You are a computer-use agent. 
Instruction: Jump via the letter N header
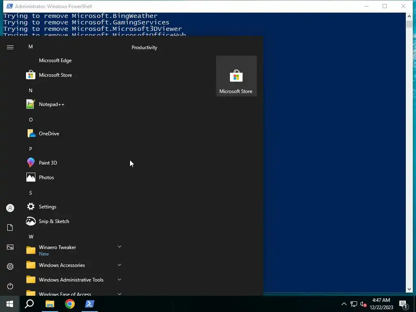click(x=30, y=91)
